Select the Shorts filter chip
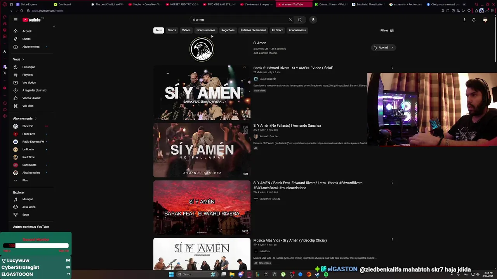 click(x=172, y=30)
